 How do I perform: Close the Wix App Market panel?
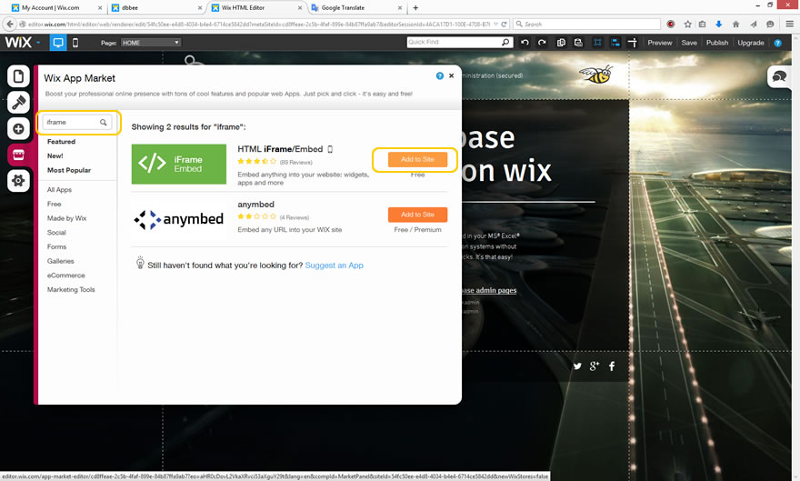coord(451,75)
